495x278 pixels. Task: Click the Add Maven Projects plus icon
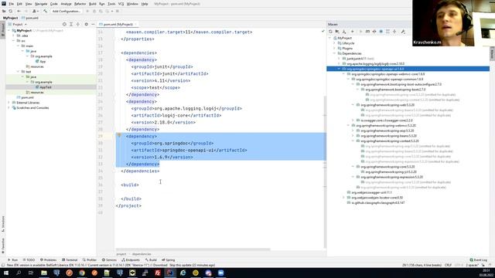click(x=353, y=32)
